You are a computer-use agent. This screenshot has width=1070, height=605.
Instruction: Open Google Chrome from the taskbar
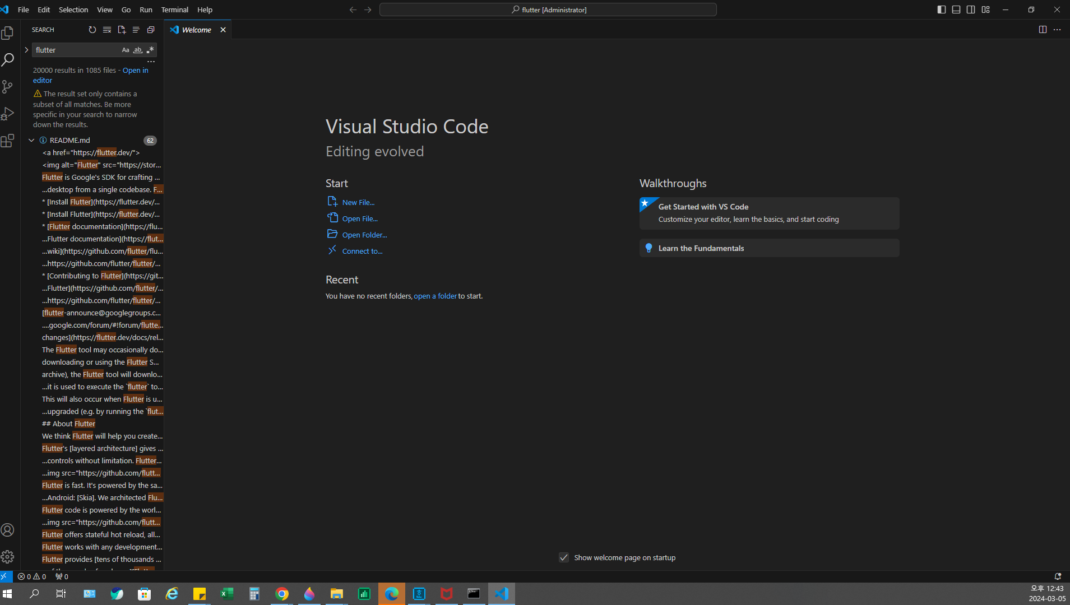click(282, 594)
